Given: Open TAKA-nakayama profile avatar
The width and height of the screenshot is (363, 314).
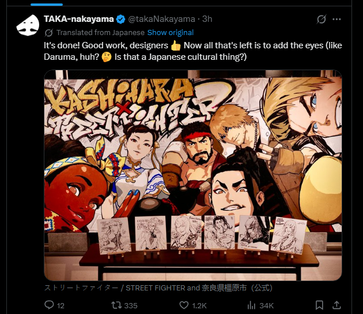Looking at the screenshot, I should pos(28,25).
